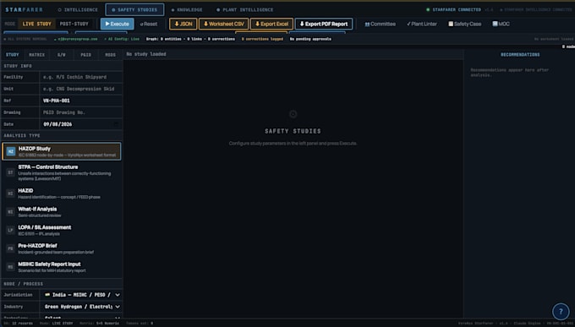Open the help question mark button

561,312
